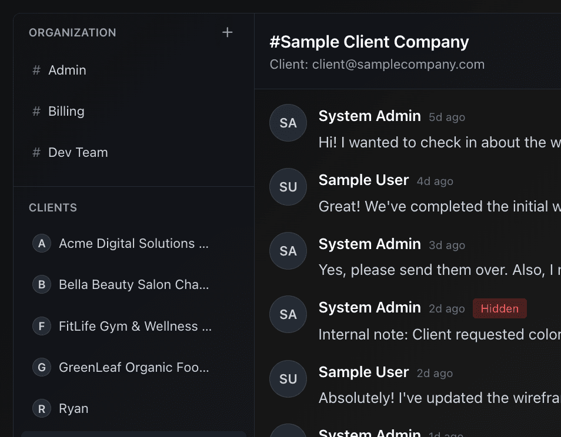Click SU avatar on 4d ago message
This screenshot has height=437, width=561.
point(288,187)
